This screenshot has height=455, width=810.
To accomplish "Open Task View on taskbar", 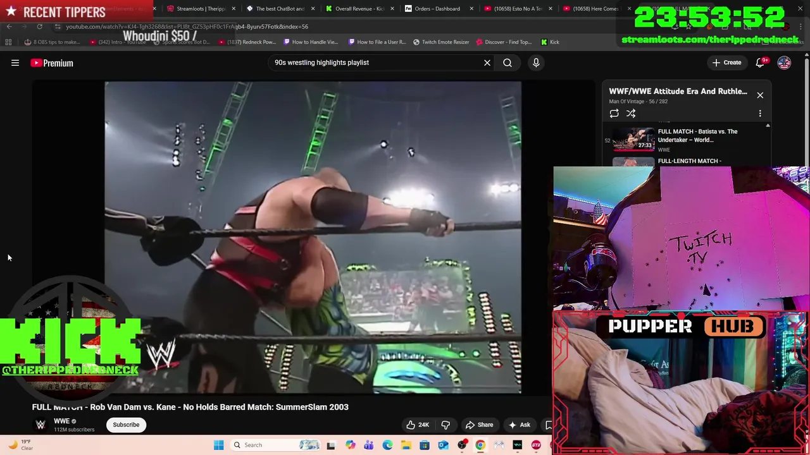I will [x=330, y=445].
